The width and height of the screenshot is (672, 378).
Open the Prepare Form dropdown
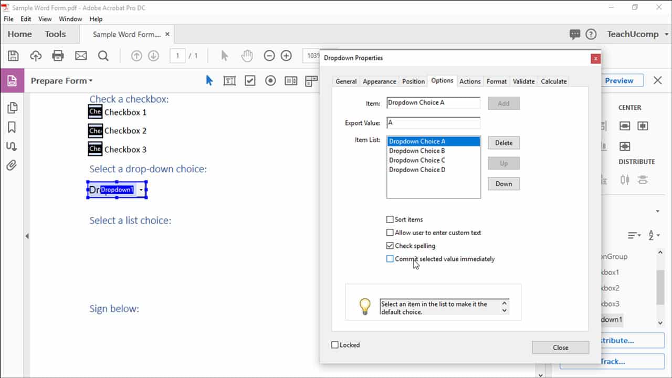click(61, 80)
